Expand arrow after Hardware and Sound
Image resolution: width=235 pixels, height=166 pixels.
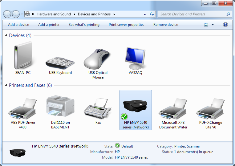[x=74, y=14]
